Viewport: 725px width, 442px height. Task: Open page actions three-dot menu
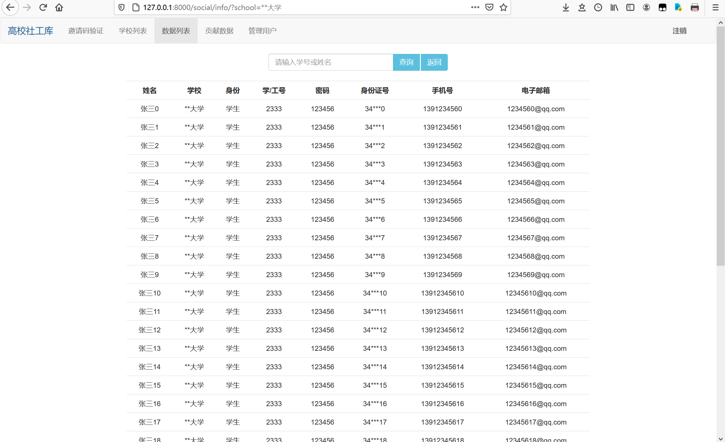coord(475,7)
